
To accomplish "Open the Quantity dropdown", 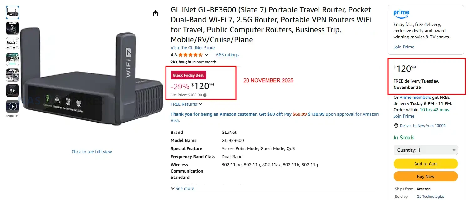I will 426,150.
